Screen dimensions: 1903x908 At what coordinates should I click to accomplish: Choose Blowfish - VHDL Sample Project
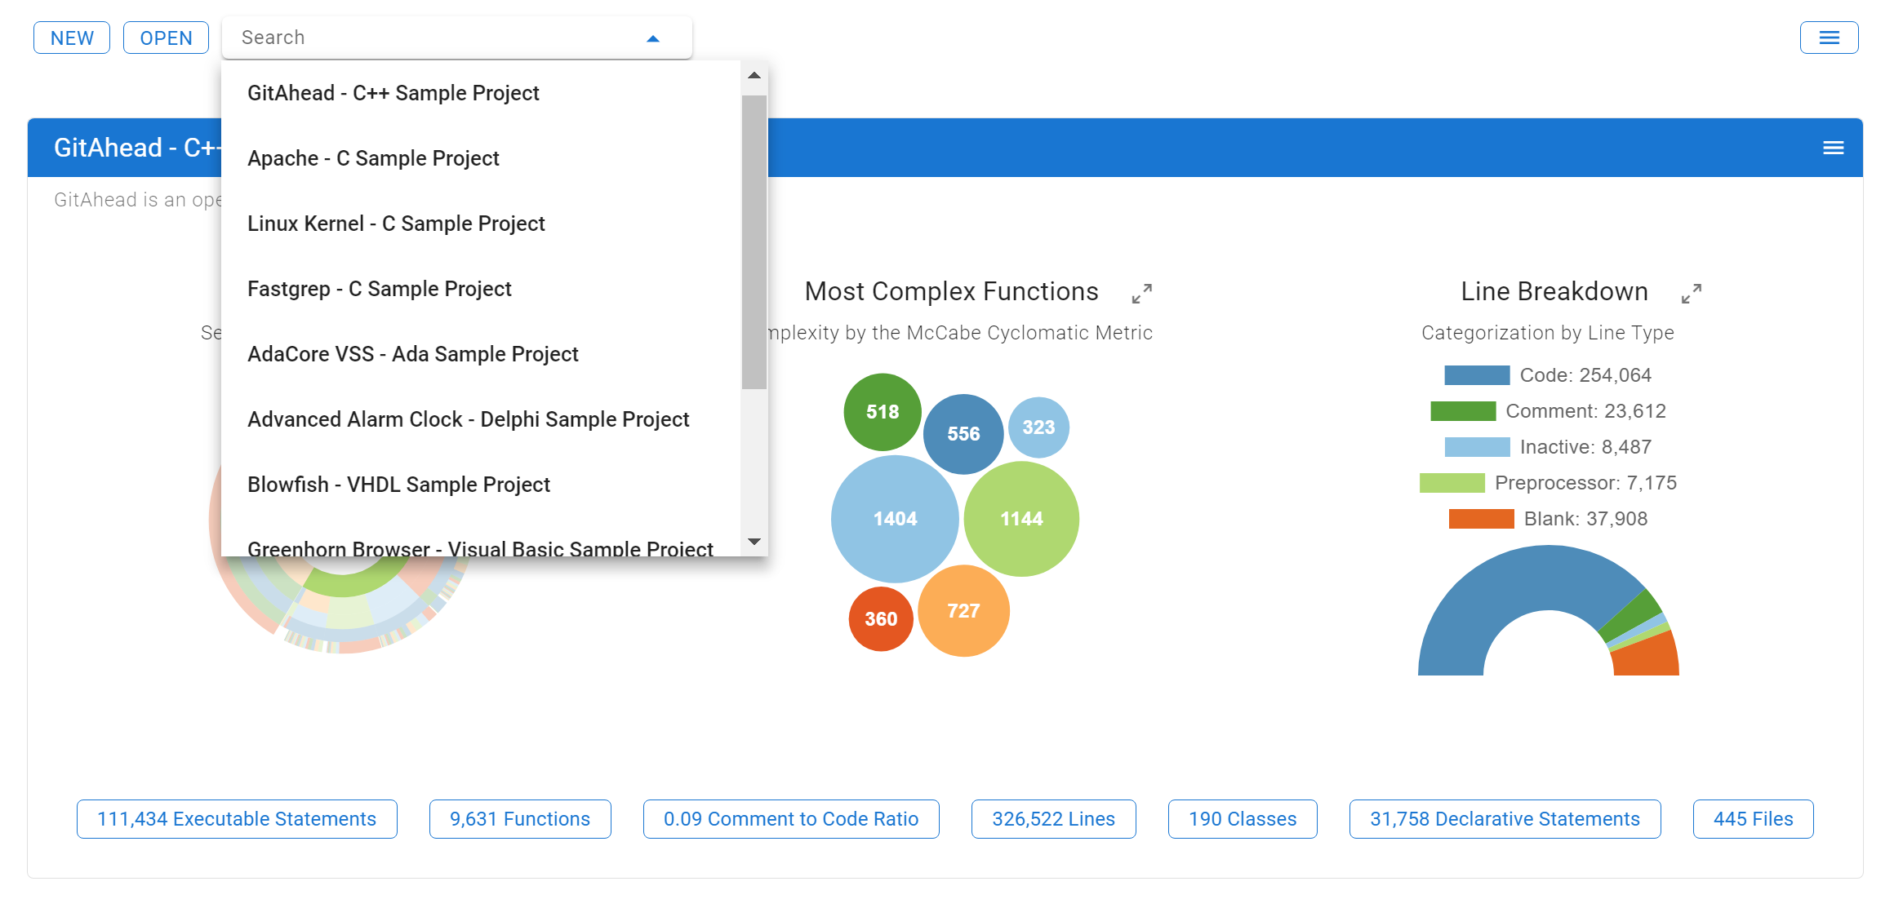point(398,485)
